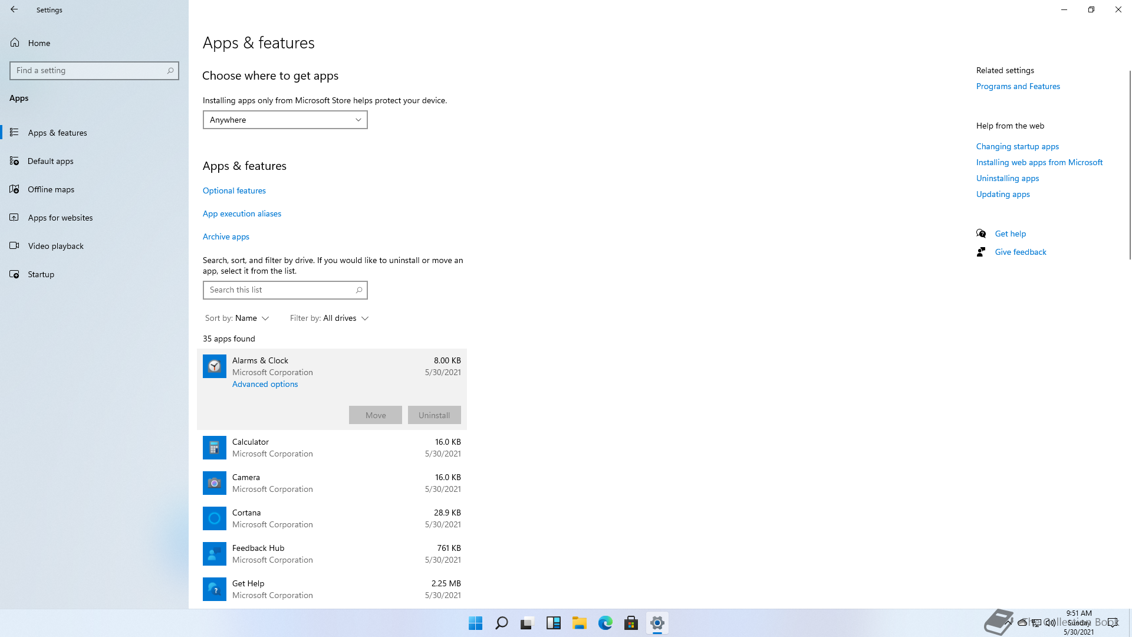1132x637 pixels.
Task: Click the page vertical scrollbar
Action: pos(1130,165)
